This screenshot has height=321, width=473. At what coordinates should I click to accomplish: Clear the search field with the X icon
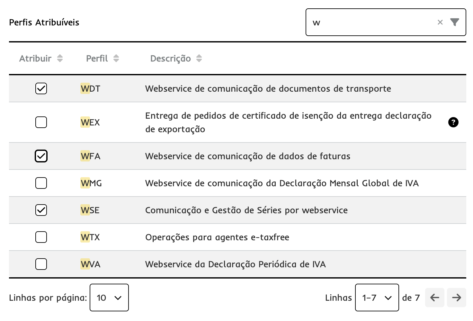[x=440, y=22]
